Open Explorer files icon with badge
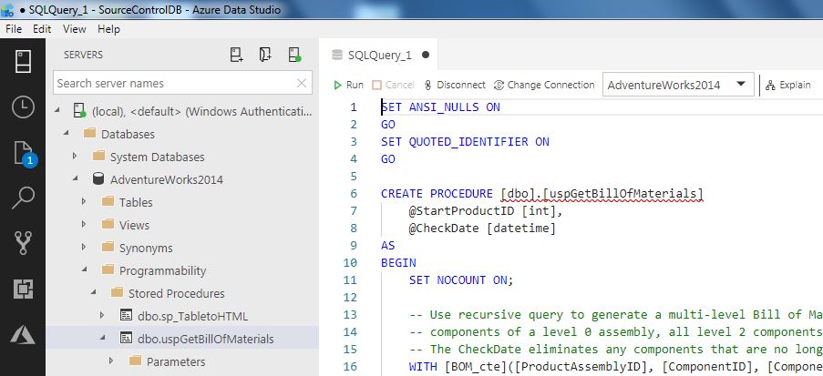823x376 pixels. [x=24, y=153]
